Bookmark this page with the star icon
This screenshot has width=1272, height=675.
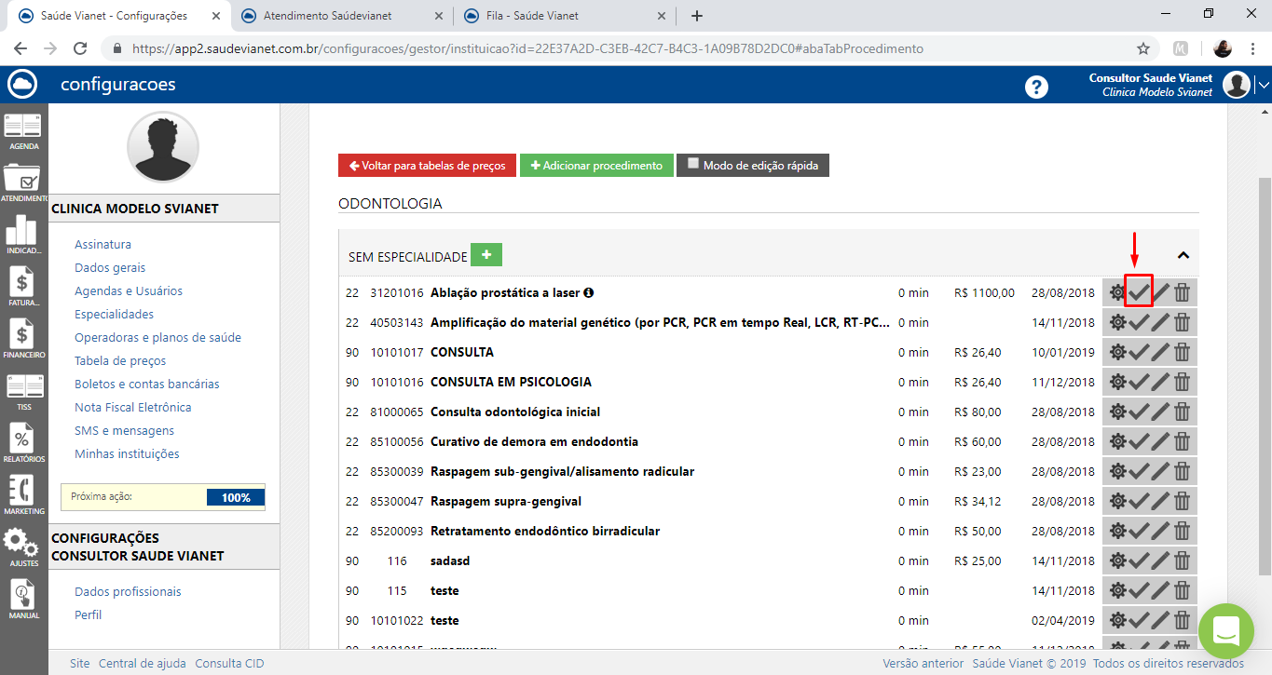point(1143,48)
